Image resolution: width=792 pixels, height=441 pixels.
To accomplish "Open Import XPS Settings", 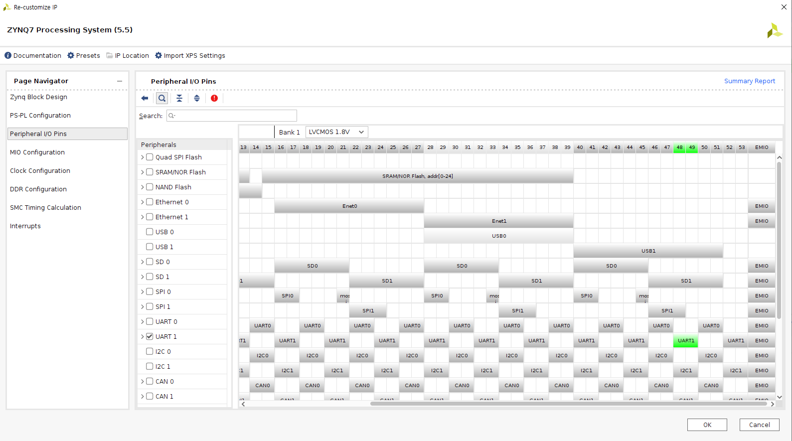I will (194, 56).
